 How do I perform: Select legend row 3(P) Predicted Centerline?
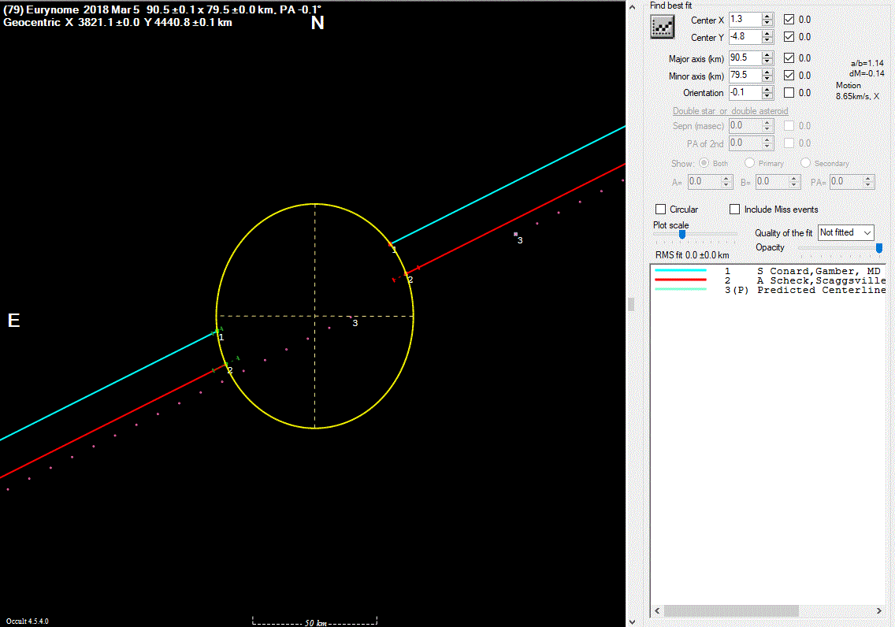(768, 290)
